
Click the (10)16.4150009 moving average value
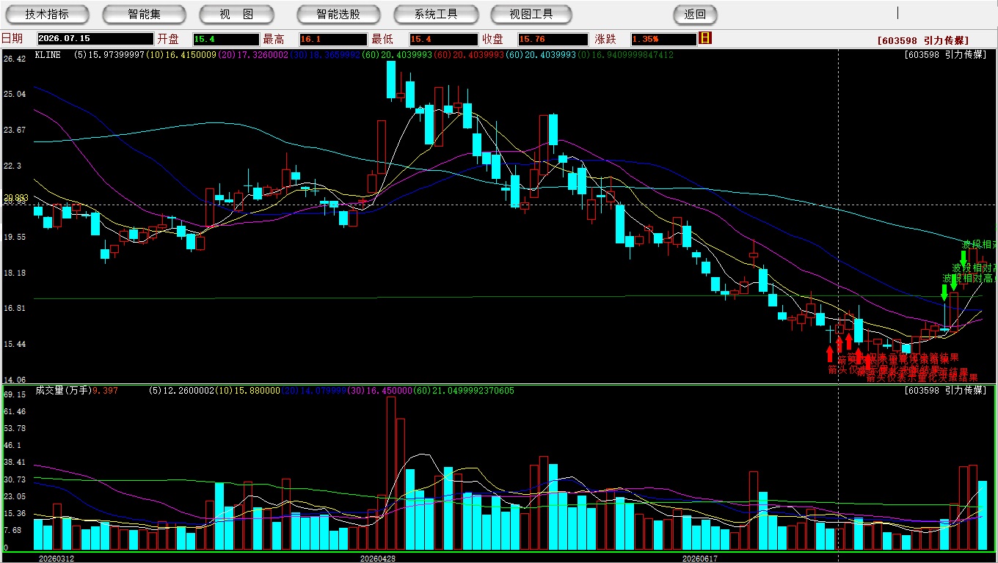click(x=181, y=55)
